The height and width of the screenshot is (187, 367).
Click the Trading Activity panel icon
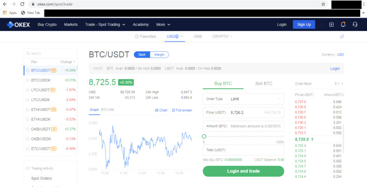[x=27, y=168]
